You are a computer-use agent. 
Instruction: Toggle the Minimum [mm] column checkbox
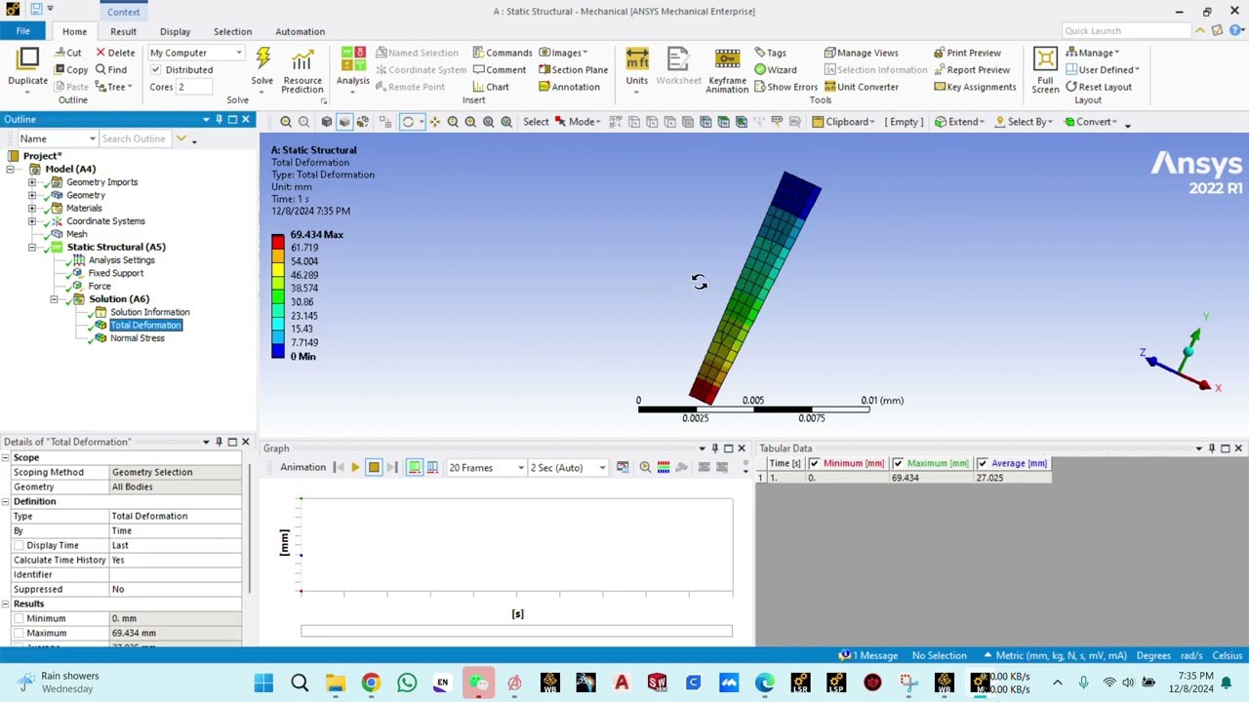tap(814, 463)
